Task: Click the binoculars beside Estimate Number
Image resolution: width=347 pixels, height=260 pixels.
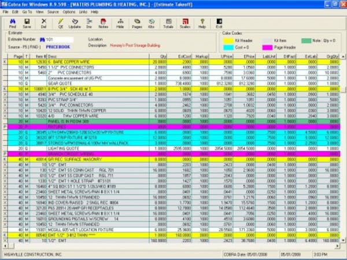Action: (42, 39)
